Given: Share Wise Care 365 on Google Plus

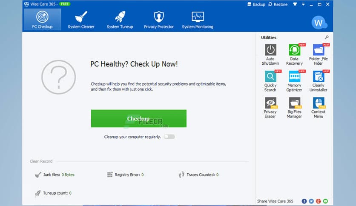Looking at the screenshot, I should 318,201.
